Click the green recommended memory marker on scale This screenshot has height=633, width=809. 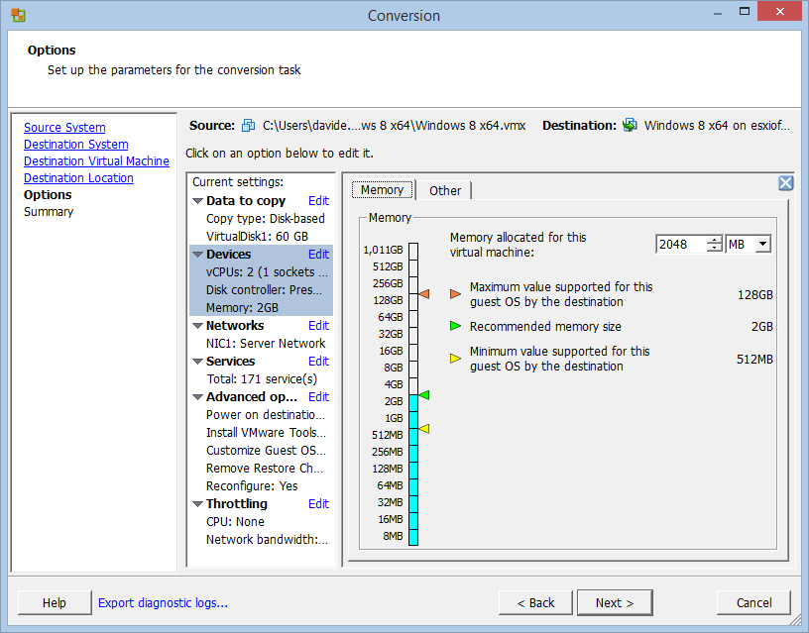(x=424, y=395)
